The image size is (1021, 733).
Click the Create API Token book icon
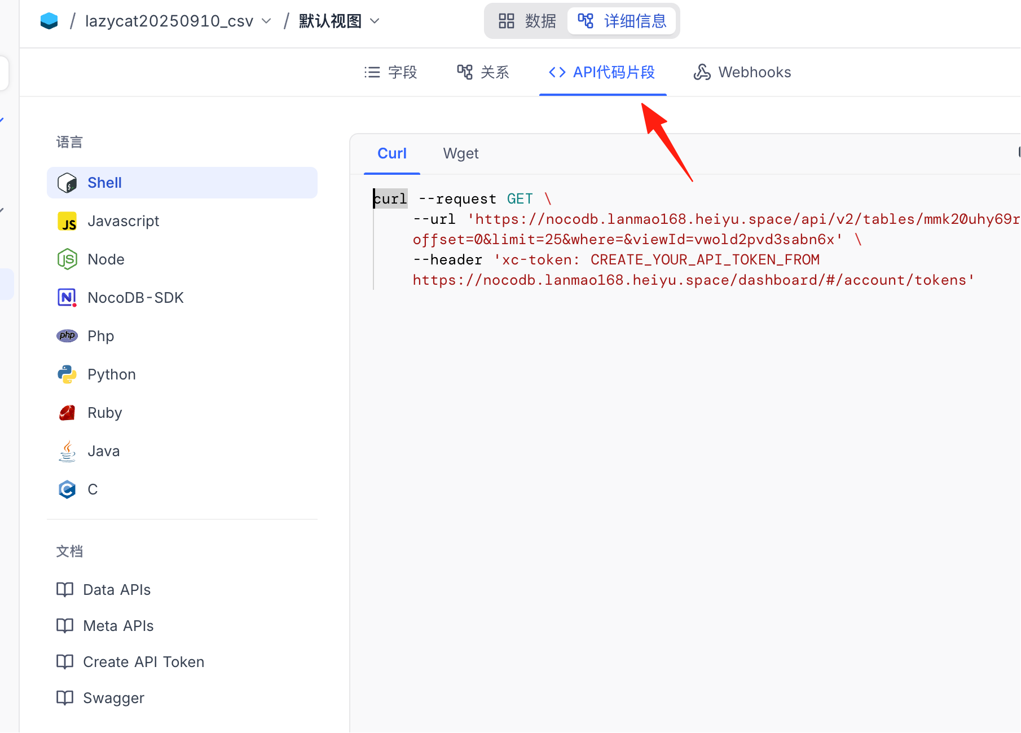(65, 662)
